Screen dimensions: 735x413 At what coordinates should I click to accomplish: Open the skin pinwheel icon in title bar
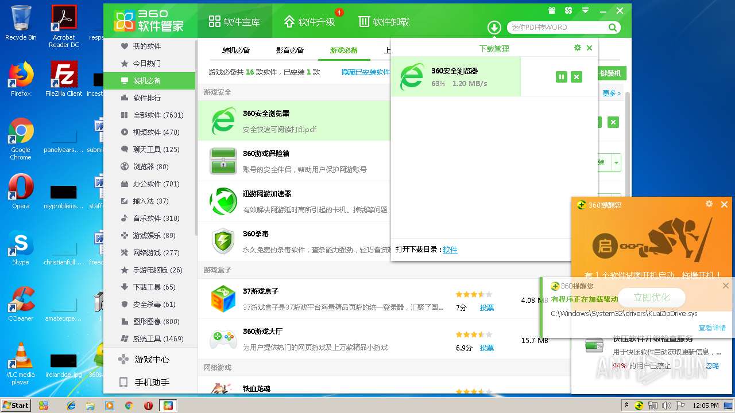click(568, 10)
